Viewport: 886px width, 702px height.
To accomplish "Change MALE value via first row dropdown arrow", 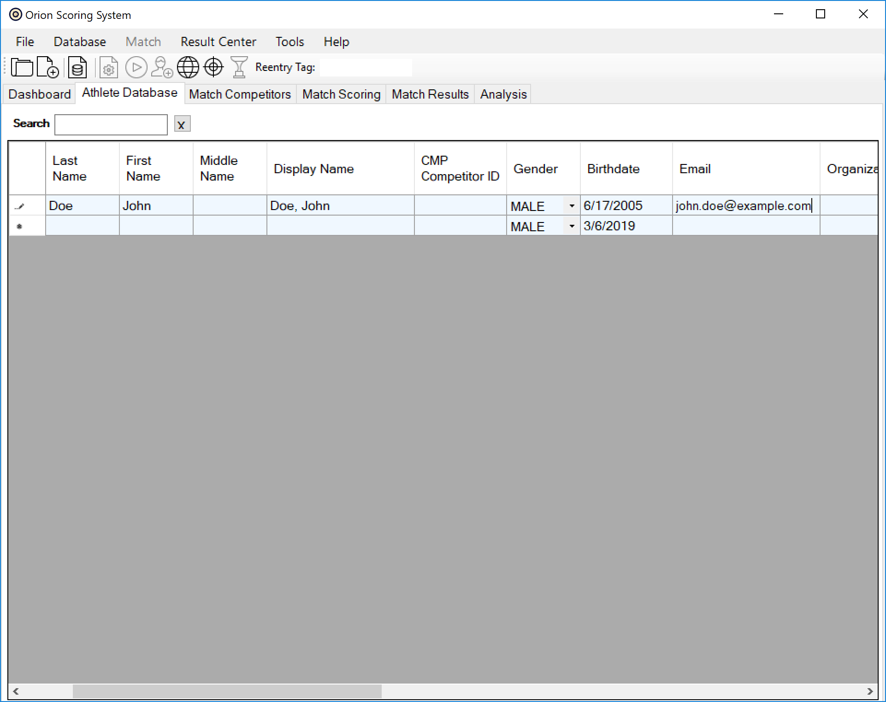I will coord(572,206).
